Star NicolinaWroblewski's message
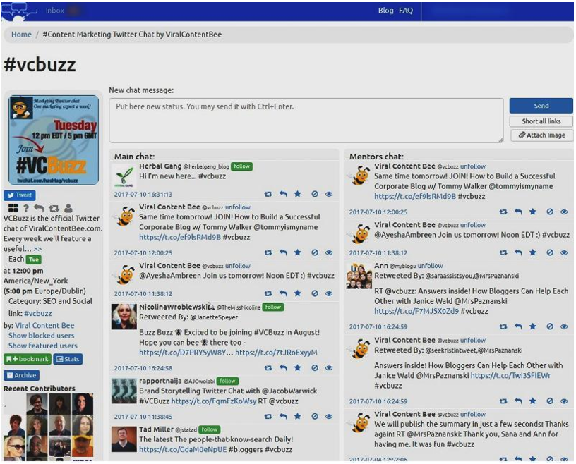Image resolution: width=576 pixels, height=464 pixels. pyautogui.click(x=298, y=367)
